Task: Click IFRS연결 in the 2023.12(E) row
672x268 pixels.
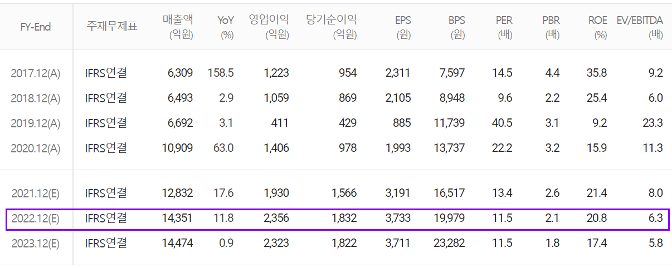Action: click(106, 243)
